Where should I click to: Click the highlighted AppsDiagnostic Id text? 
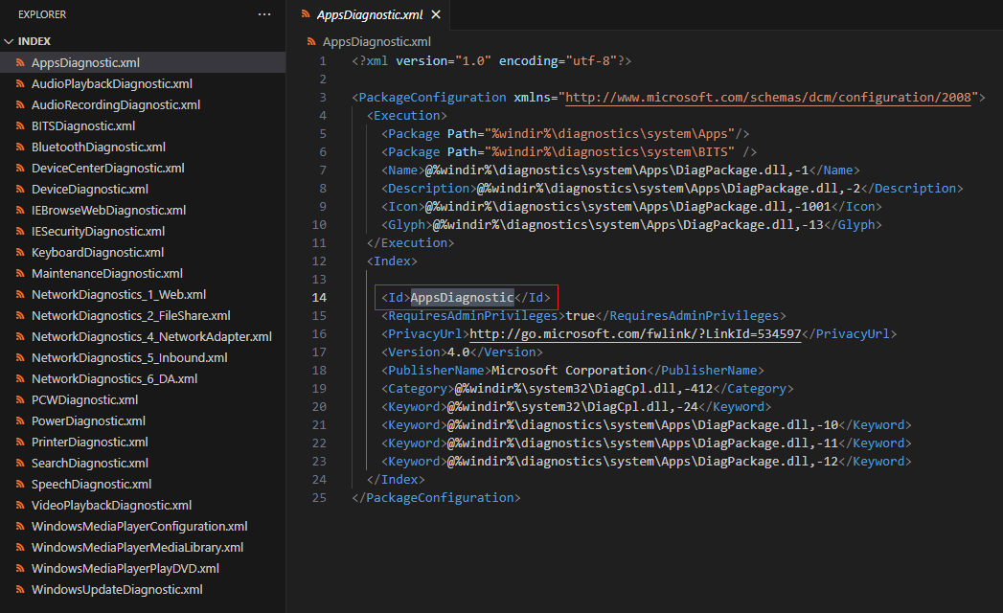tap(462, 298)
